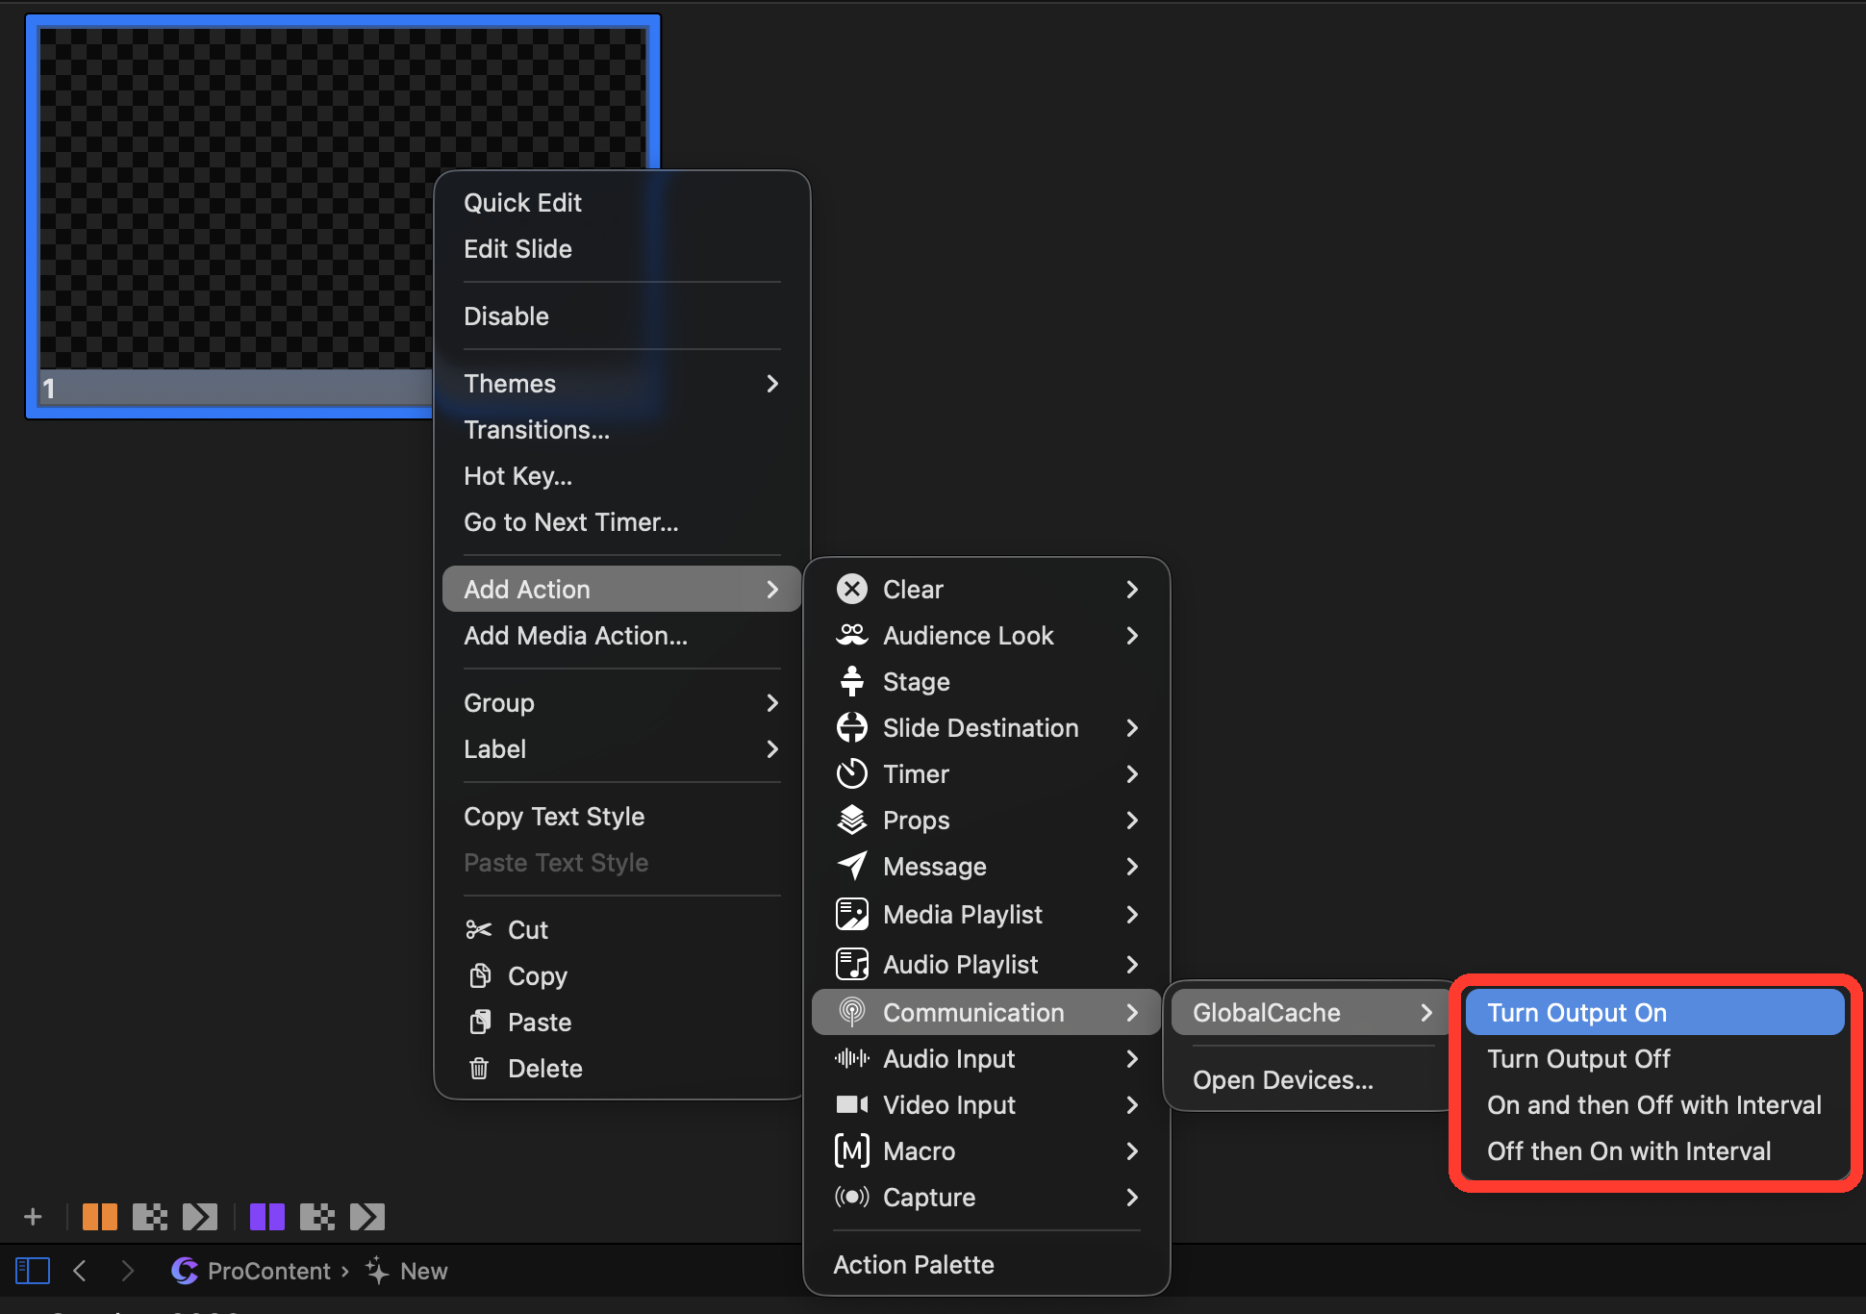Click the plus icon to add slide

tap(33, 1217)
